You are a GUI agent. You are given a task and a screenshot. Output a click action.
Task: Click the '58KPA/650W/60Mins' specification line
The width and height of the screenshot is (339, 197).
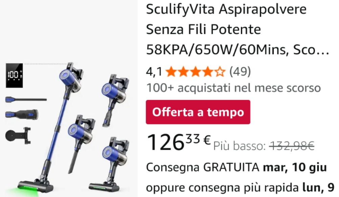pyautogui.click(x=217, y=49)
